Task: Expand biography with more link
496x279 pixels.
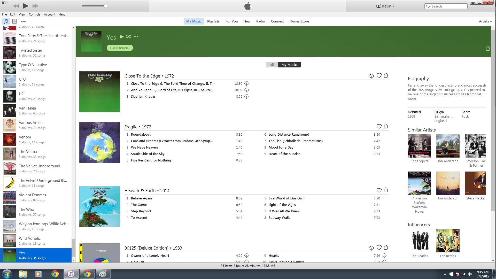Action: 412,99
